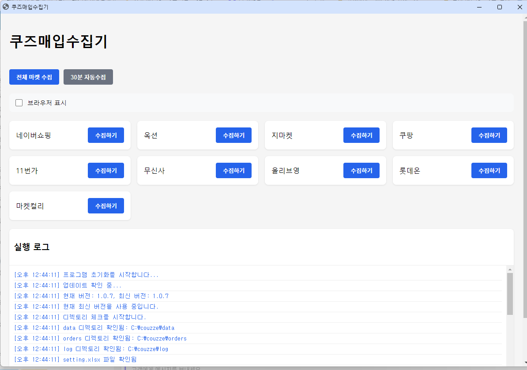
Task: Select log line 현재 최신 버전을 사용 중입니다
Action: click(x=258, y=306)
